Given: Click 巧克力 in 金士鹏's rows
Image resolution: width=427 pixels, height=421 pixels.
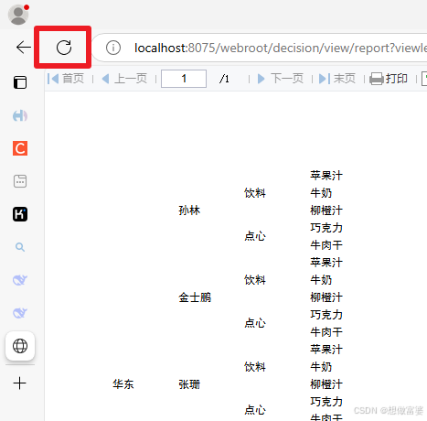Looking at the screenshot, I should coord(326,315).
